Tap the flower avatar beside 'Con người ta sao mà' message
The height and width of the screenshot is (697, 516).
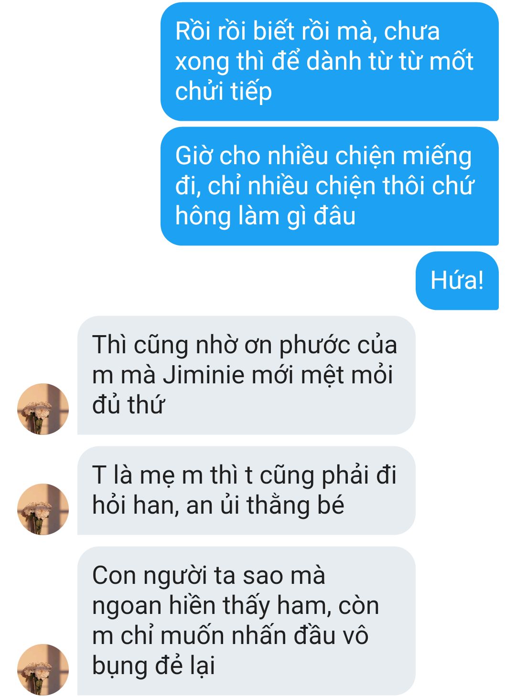43,669
